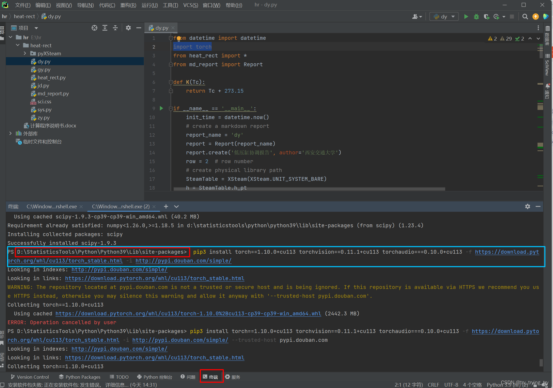Open the dy run configuration dropdown
The image size is (553, 388).
[444, 17]
